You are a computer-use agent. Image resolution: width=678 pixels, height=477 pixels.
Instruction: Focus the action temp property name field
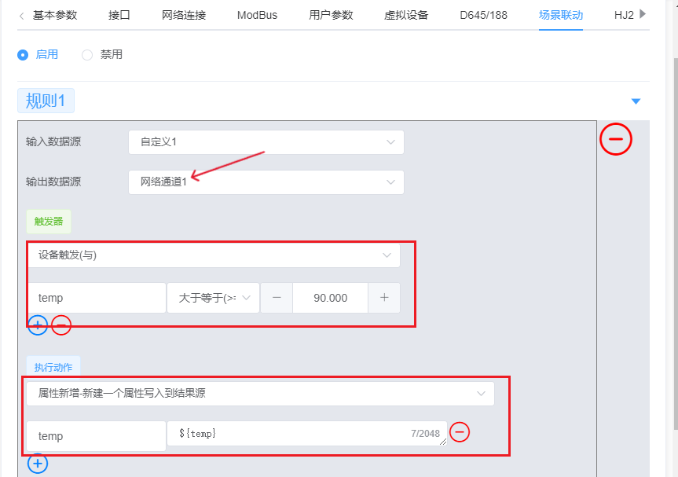pos(96,436)
